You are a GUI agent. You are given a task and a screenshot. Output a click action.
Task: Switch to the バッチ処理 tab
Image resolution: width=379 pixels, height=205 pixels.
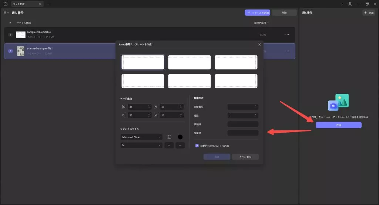pos(27,4)
